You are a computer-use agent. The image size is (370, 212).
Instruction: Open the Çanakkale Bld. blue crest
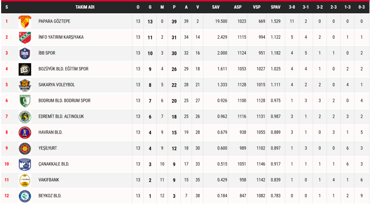pos(25,164)
